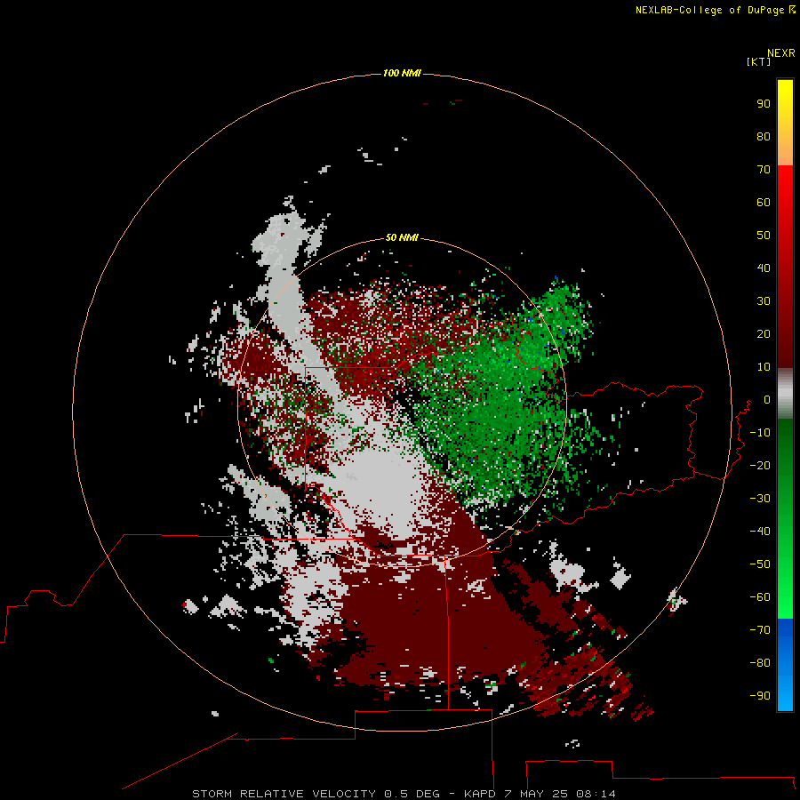Click the 50 value on velocity scale
This screenshot has height=800, width=800.
click(764, 236)
